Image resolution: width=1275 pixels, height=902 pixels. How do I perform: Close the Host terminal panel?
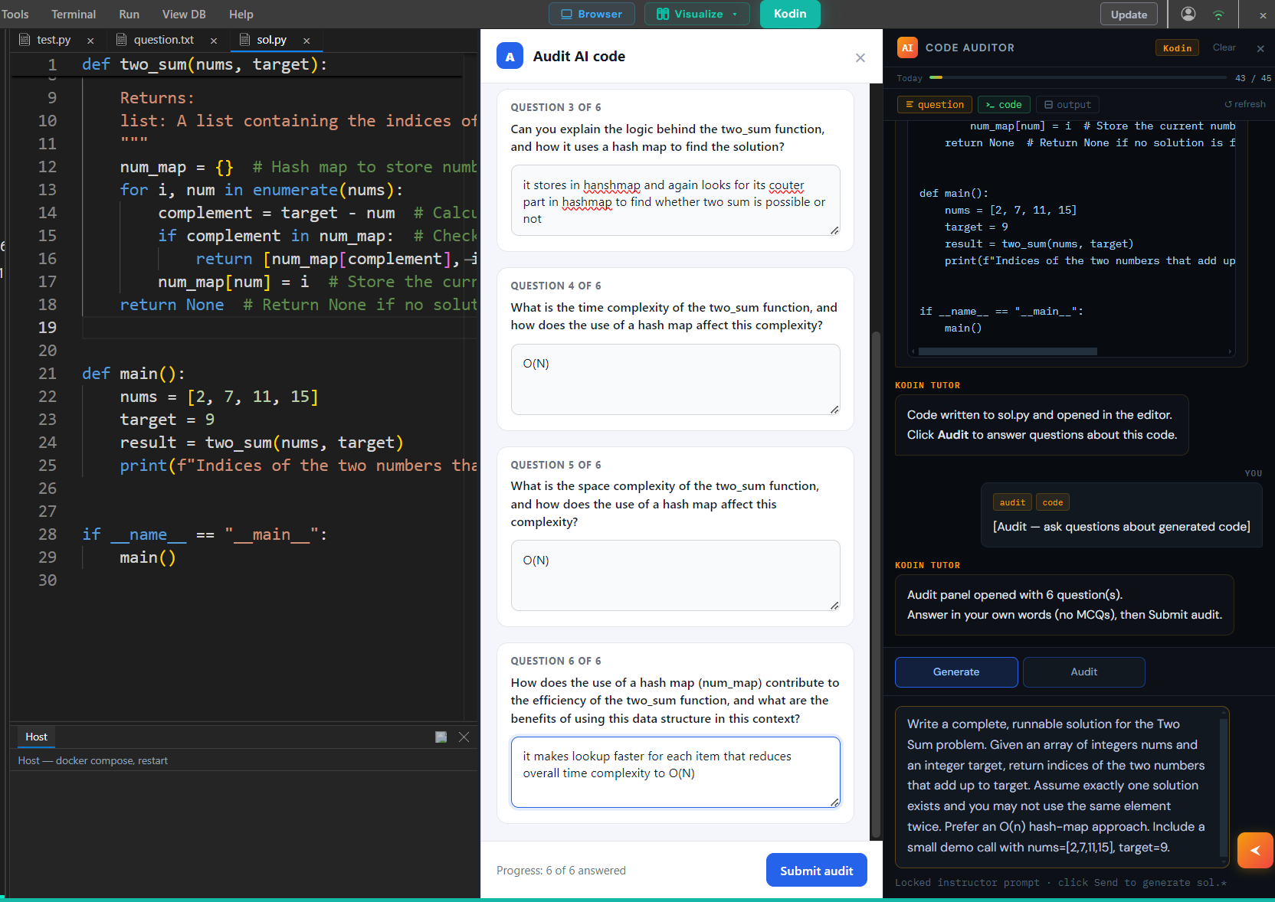(x=464, y=737)
